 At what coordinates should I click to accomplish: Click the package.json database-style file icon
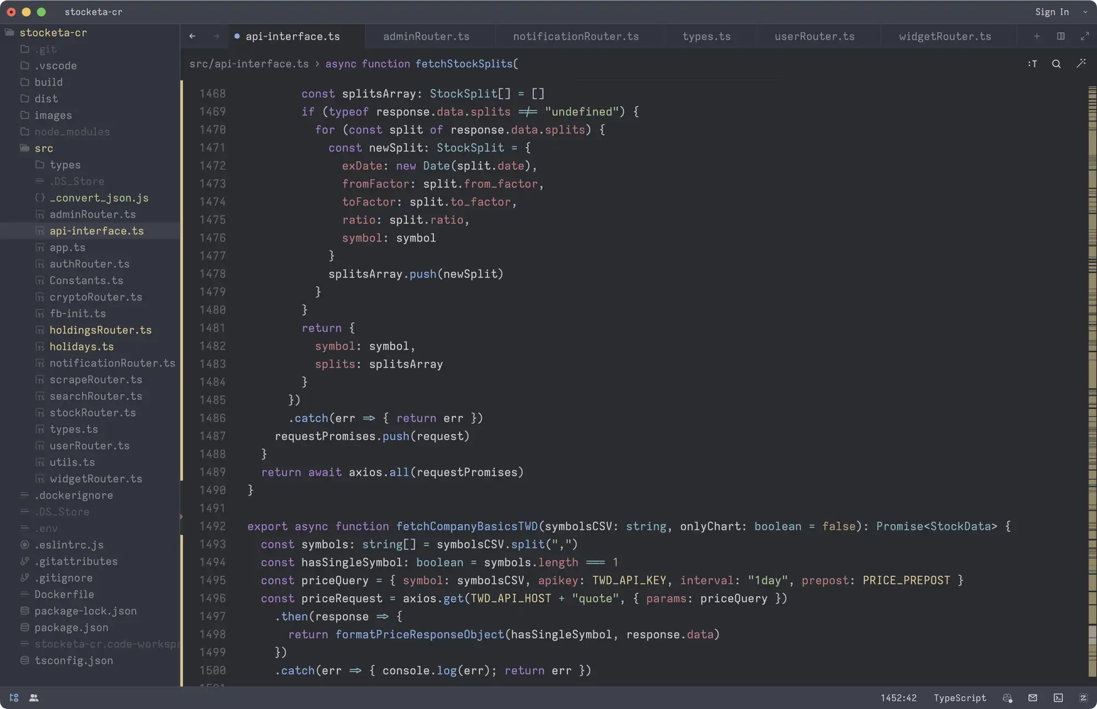(25, 627)
